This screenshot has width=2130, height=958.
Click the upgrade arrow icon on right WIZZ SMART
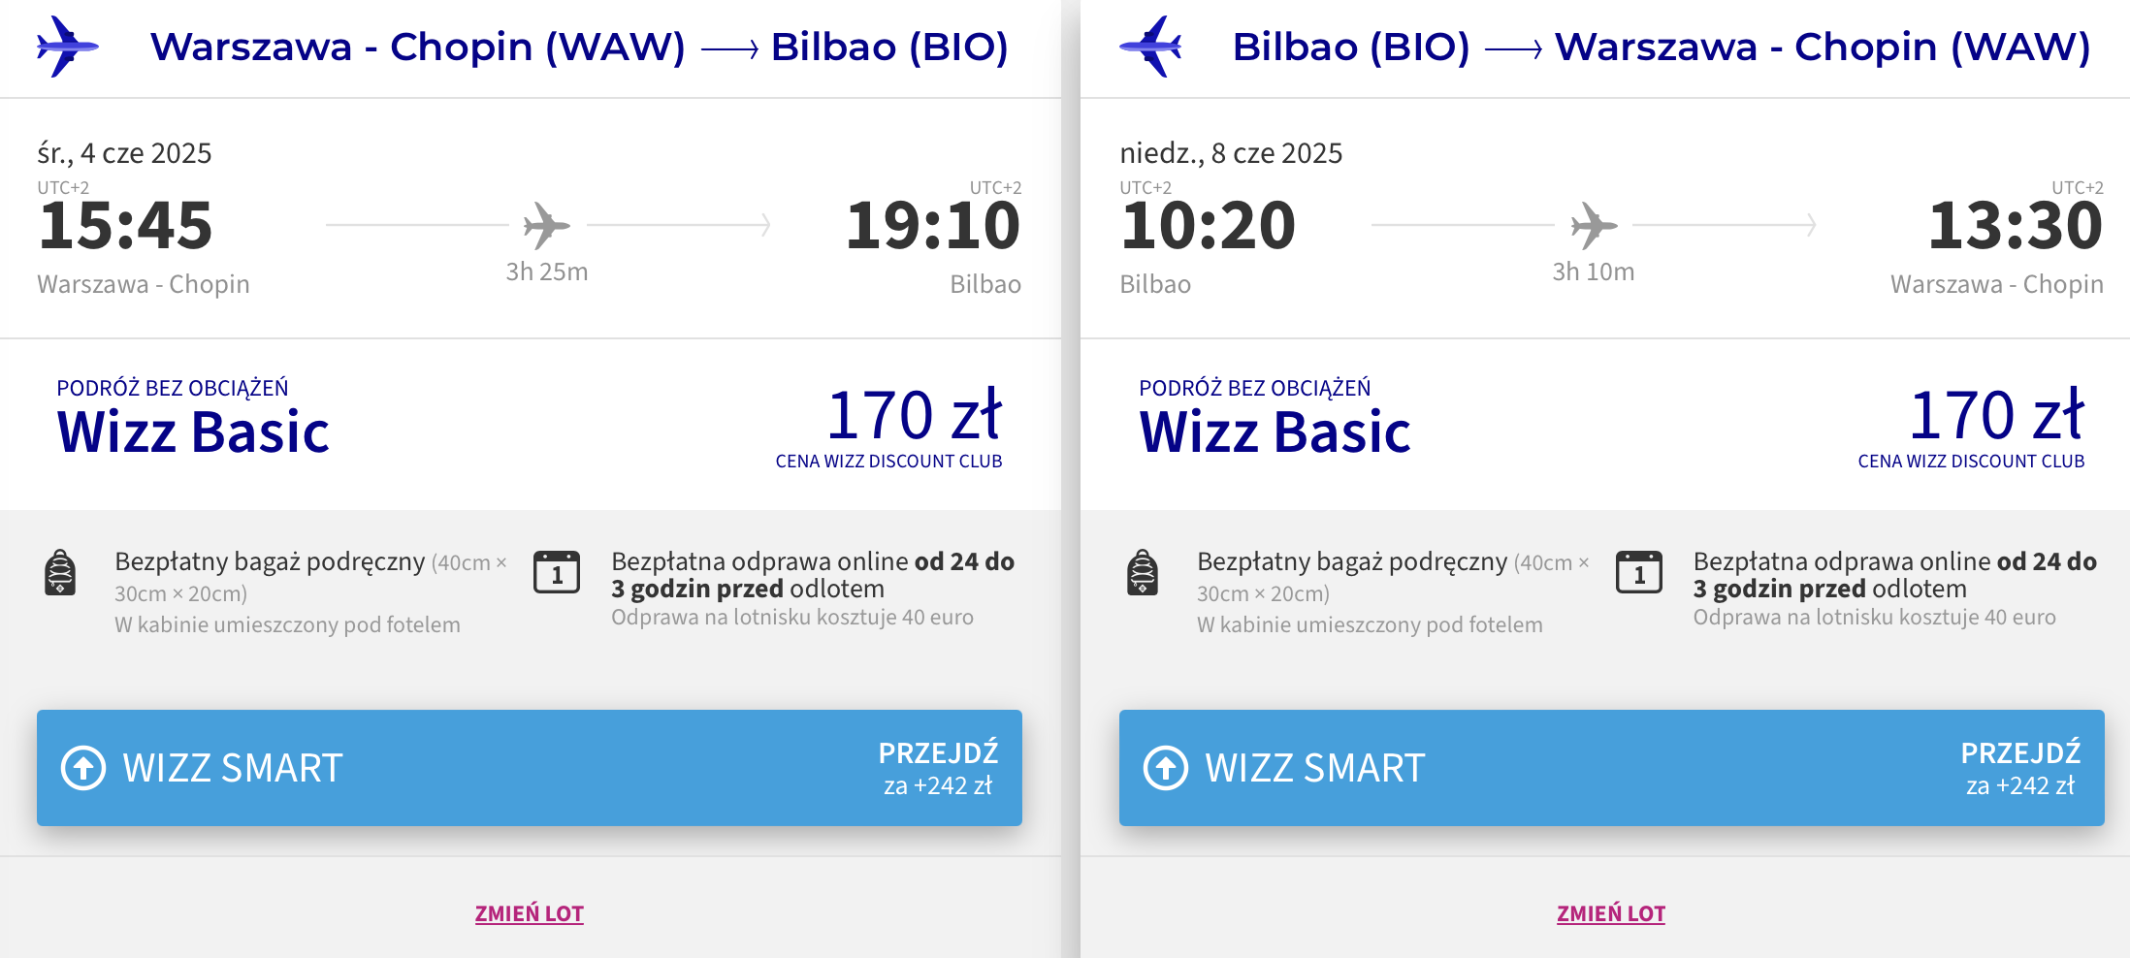1166,768
